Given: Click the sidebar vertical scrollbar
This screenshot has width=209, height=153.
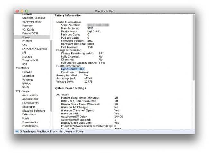Looking at the screenshot, I should tap(51, 76).
